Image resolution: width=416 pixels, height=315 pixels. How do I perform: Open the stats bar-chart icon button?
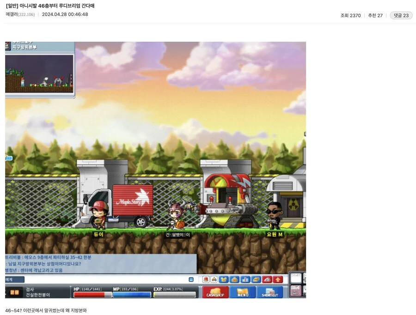click(245, 279)
